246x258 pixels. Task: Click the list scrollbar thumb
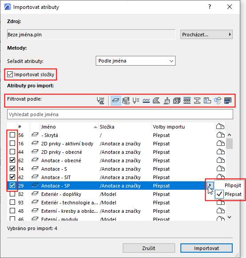click(230, 144)
